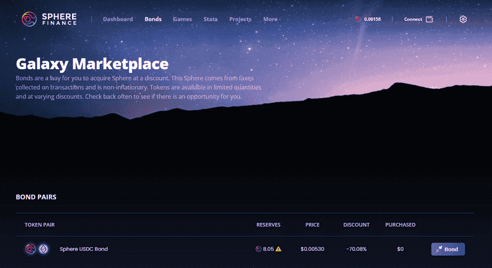Click the RESERVES column header

pos(269,225)
